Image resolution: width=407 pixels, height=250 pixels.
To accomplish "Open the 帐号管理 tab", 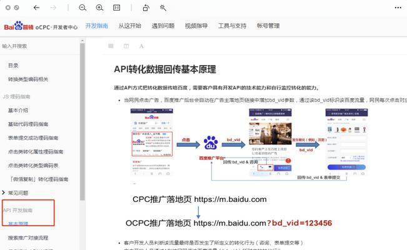I will click(x=268, y=26).
